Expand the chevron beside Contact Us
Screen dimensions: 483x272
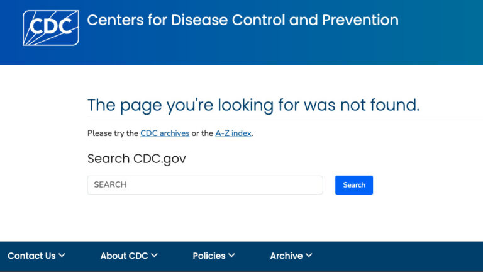point(62,256)
